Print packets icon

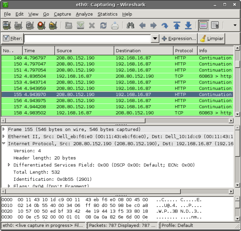pyautogui.click(x=115, y=25)
